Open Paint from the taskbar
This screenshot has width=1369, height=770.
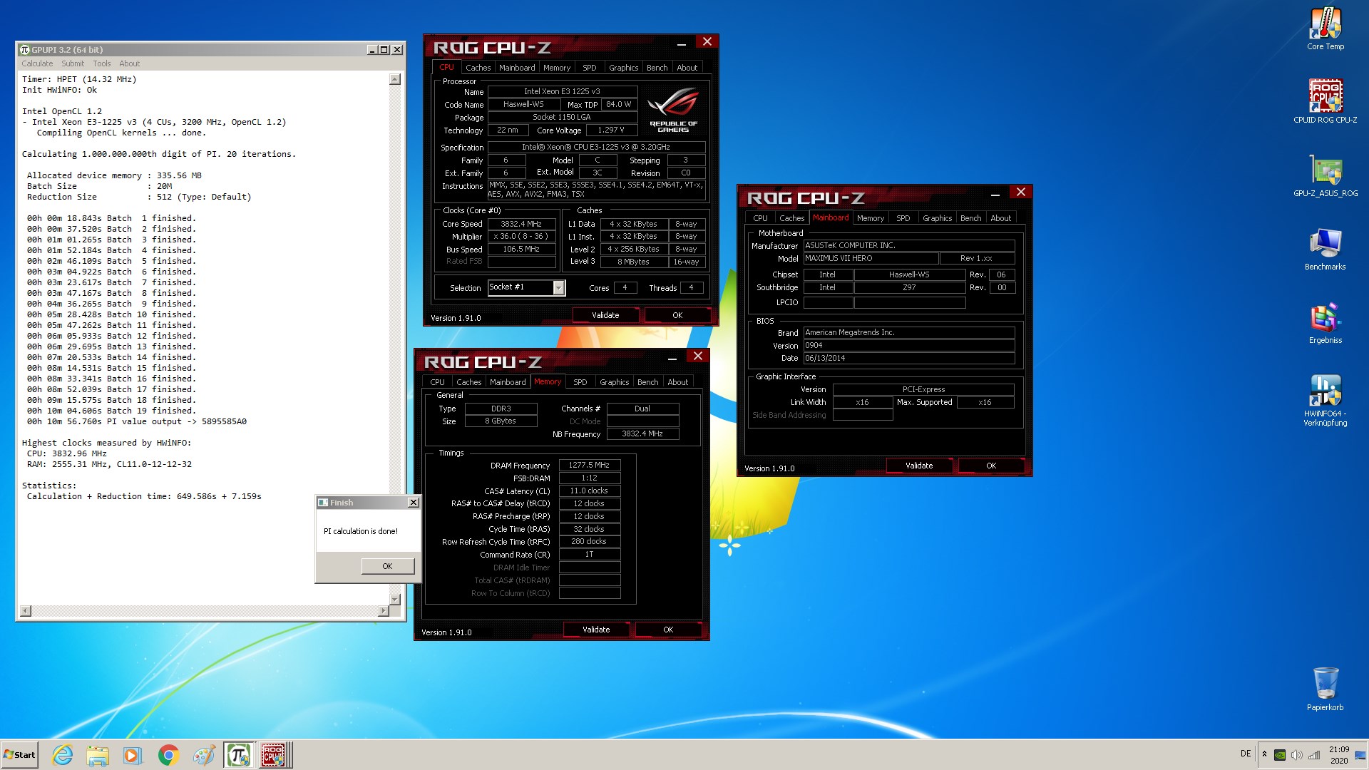point(203,755)
